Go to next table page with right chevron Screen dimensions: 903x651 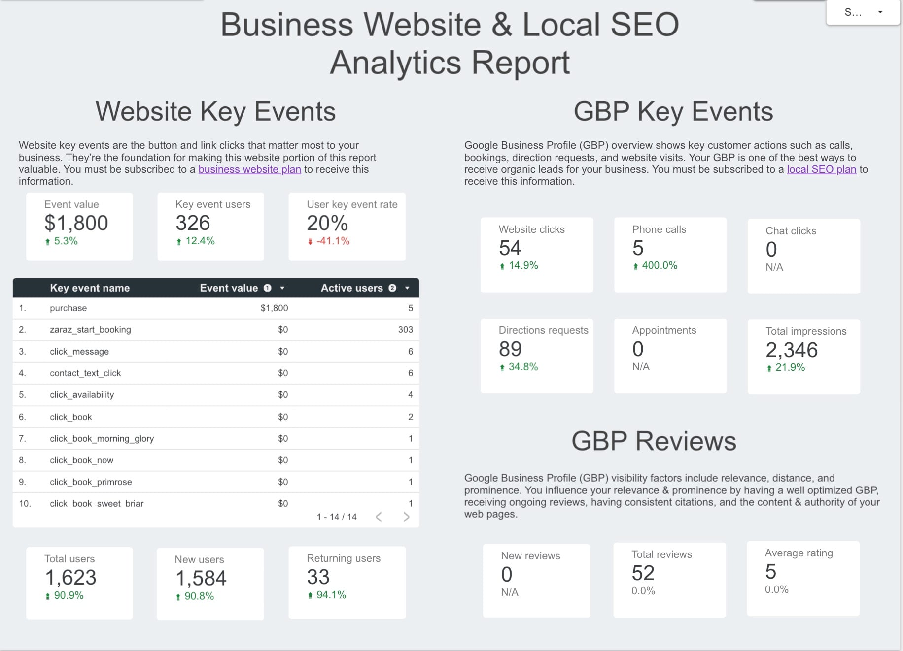pos(407,517)
